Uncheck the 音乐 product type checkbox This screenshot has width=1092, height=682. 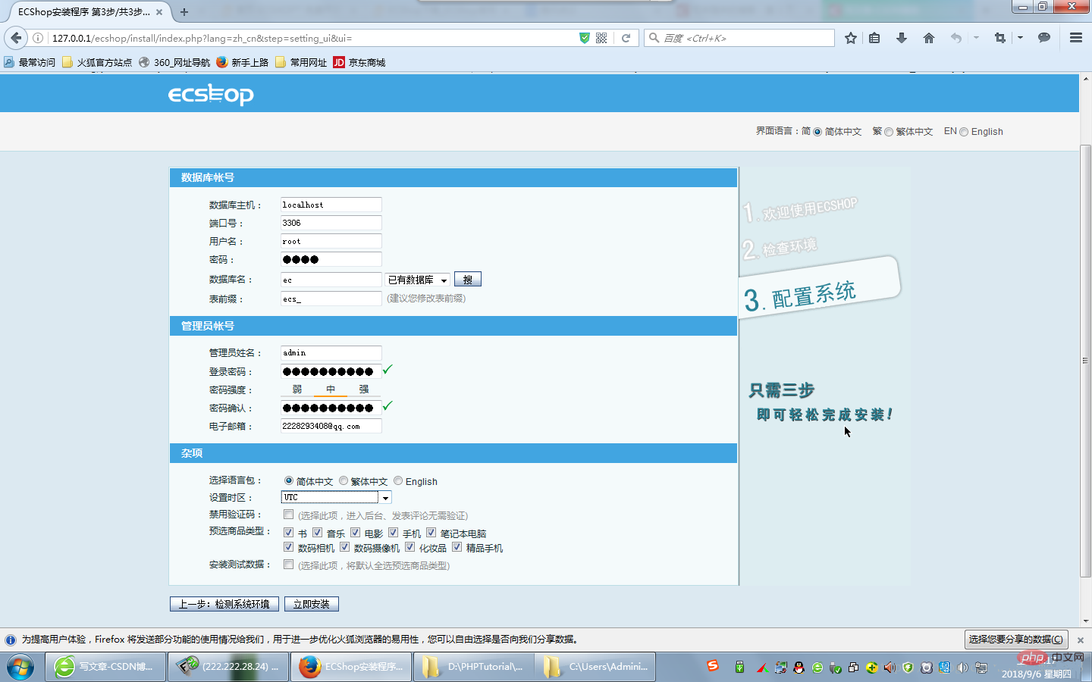click(317, 533)
